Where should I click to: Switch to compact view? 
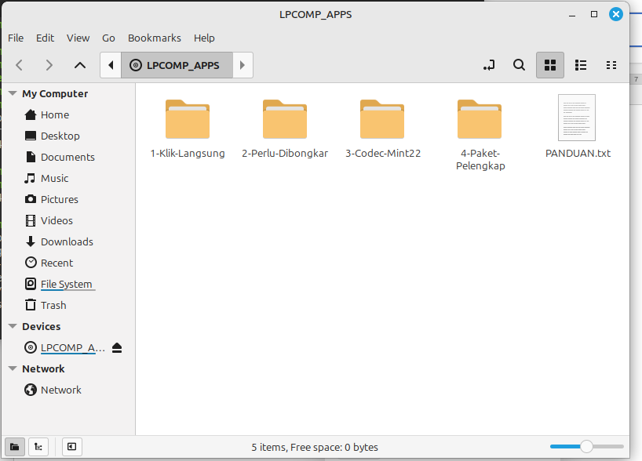click(611, 65)
